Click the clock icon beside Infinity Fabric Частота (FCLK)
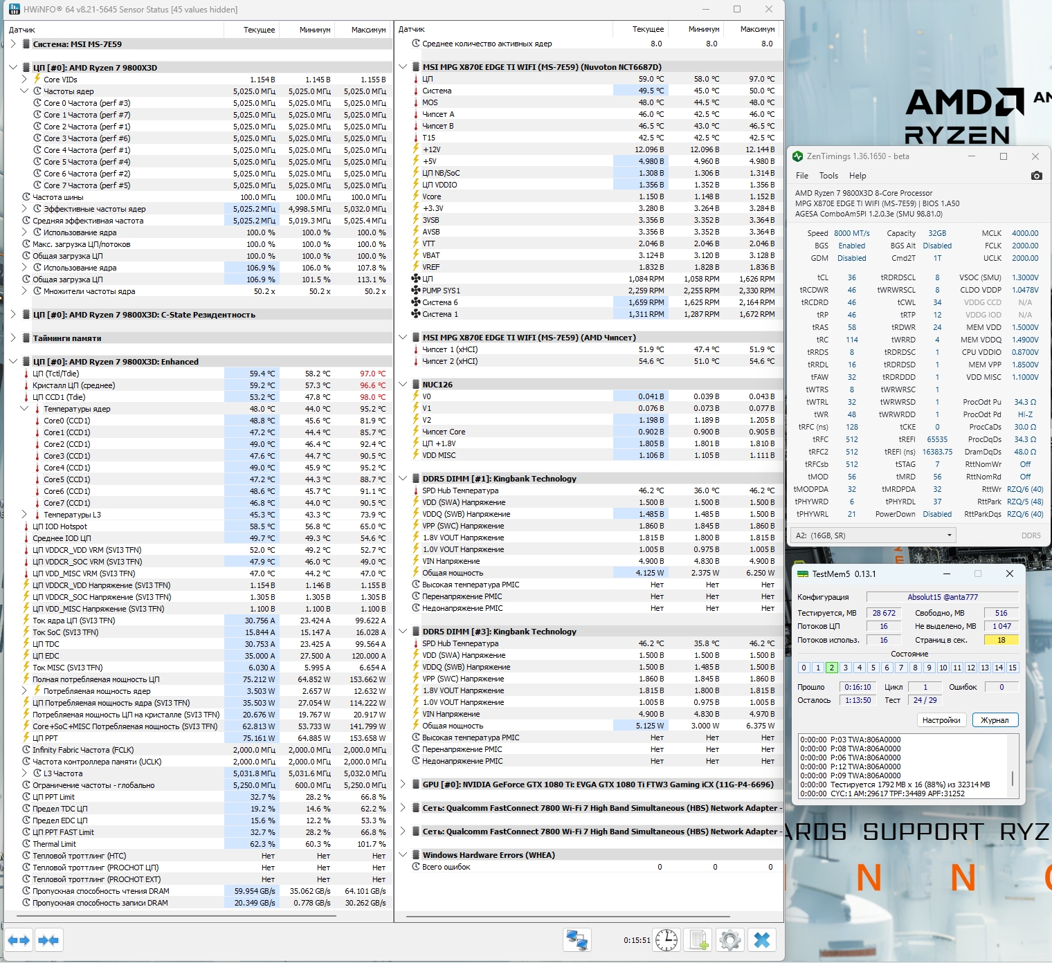The image size is (1052, 963). [27, 750]
